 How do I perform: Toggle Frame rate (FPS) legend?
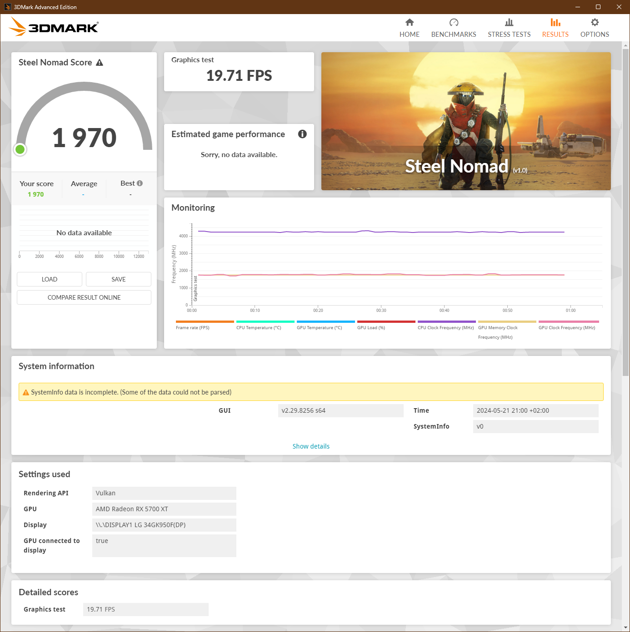(205, 325)
